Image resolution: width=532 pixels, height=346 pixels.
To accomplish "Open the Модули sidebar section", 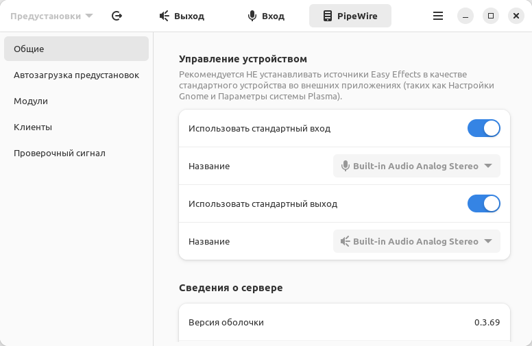I will pyautogui.click(x=76, y=101).
